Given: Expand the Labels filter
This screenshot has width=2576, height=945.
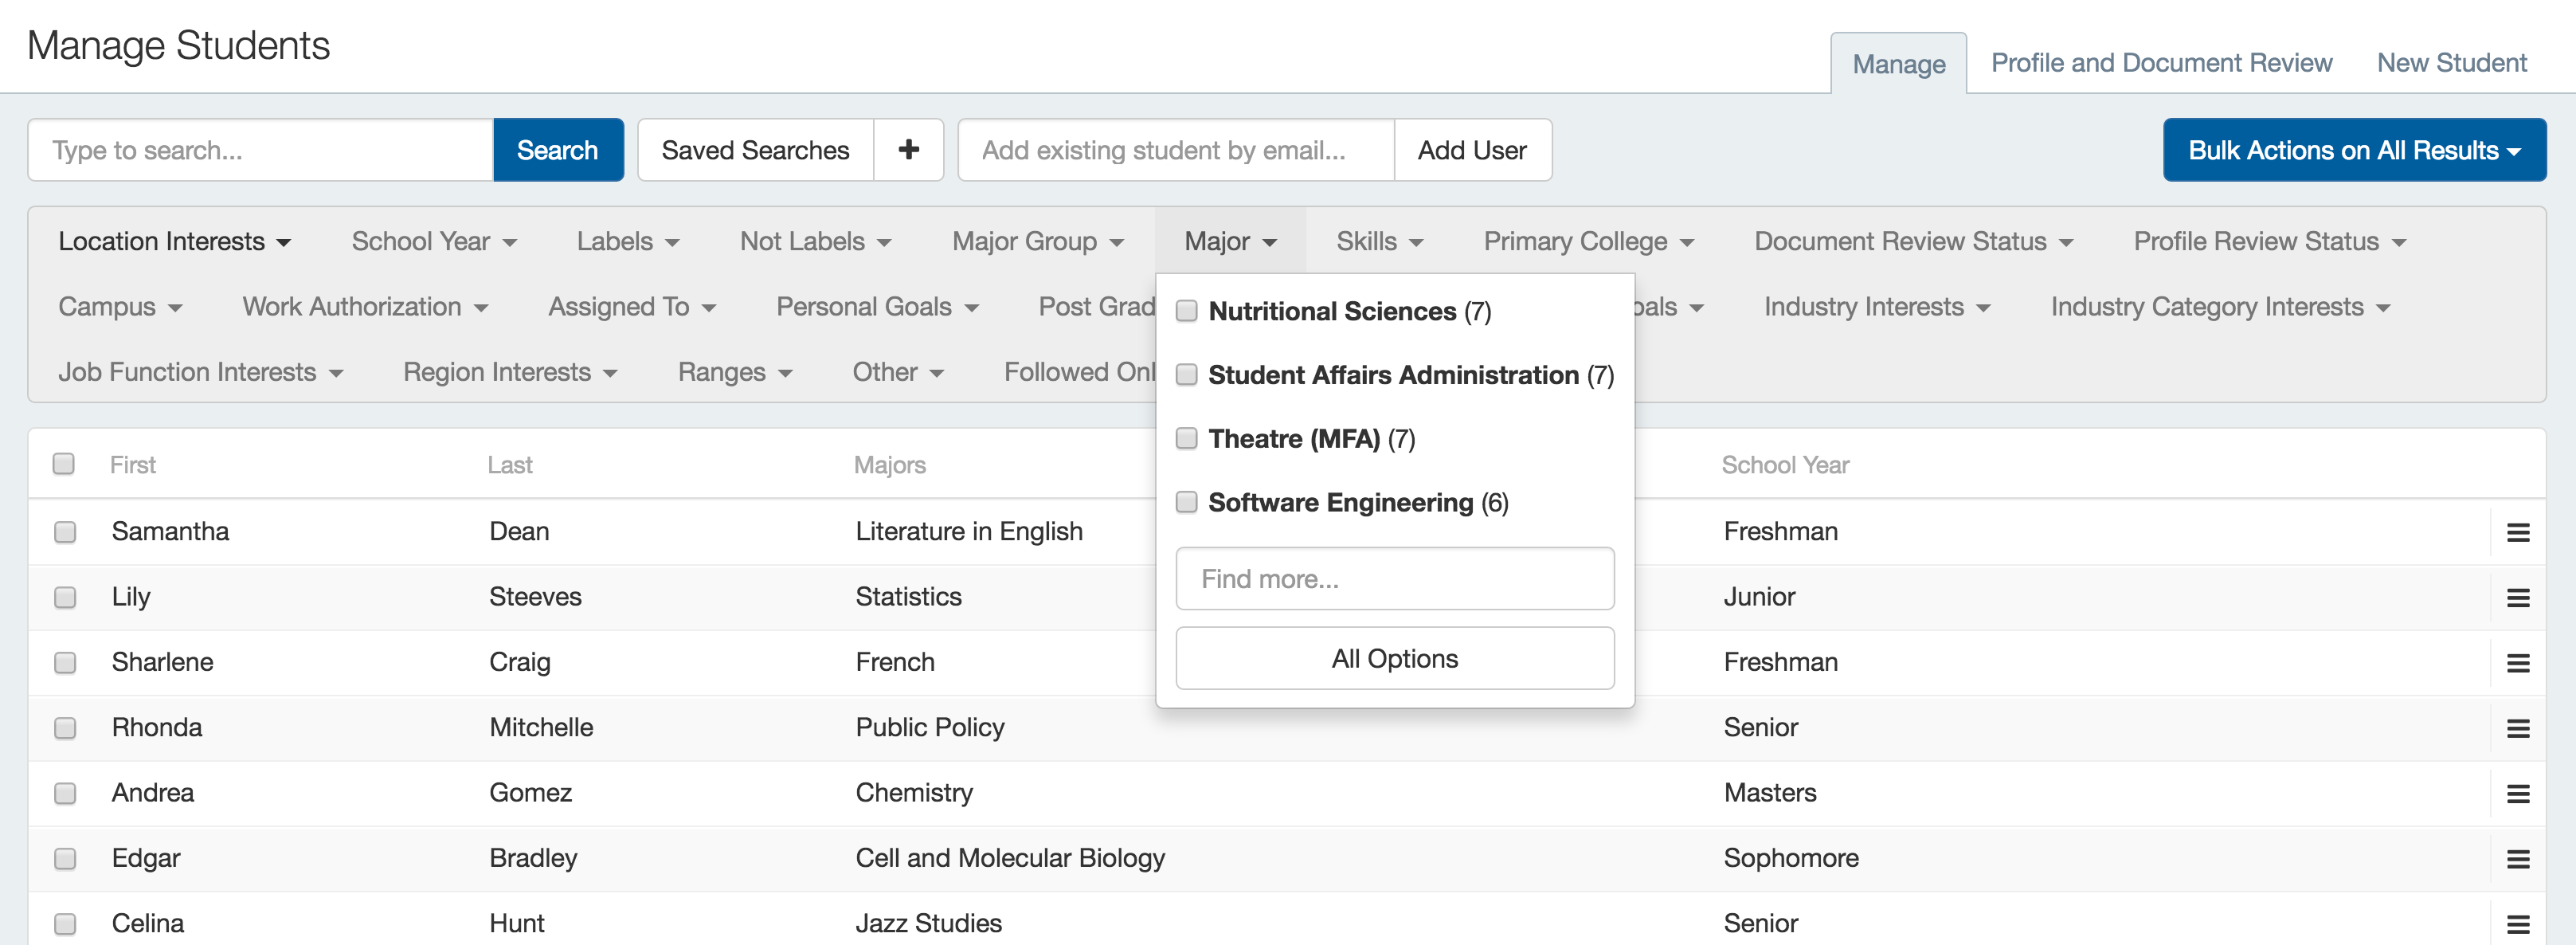Looking at the screenshot, I should (x=628, y=241).
